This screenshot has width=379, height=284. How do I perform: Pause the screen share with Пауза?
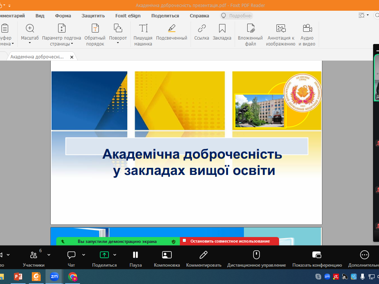coord(135,258)
